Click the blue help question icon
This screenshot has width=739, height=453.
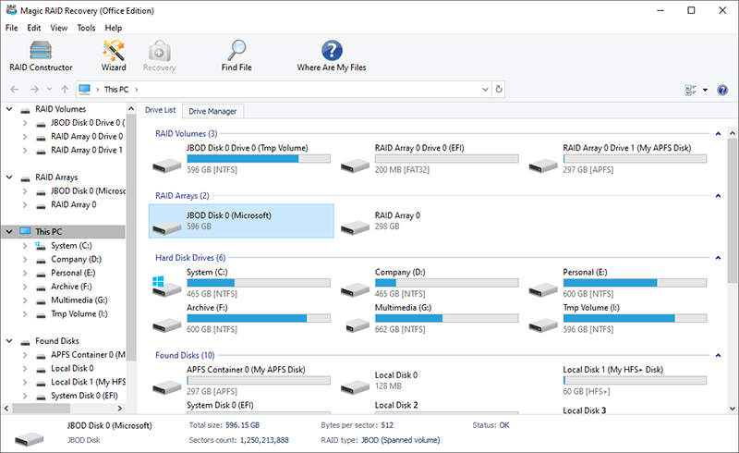pyautogui.click(x=722, y=90)
